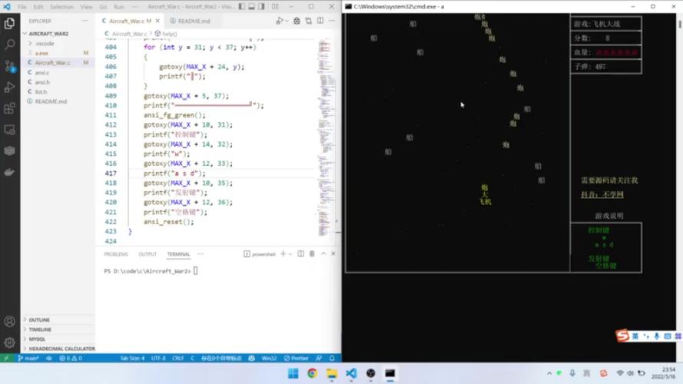The width and height of the screenshot is (683, 384).
Task: Open Chrome from the taskbar
Action: click(313, 373)
